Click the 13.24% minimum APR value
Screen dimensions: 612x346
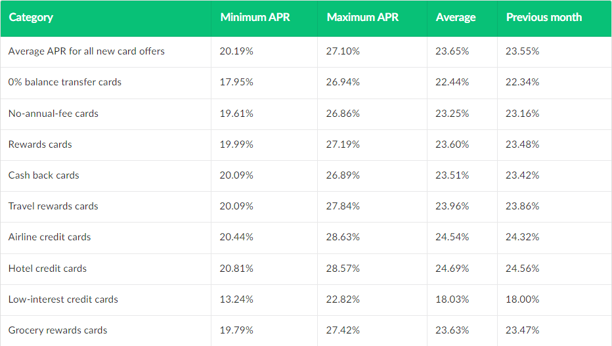(x=236, y=299)
